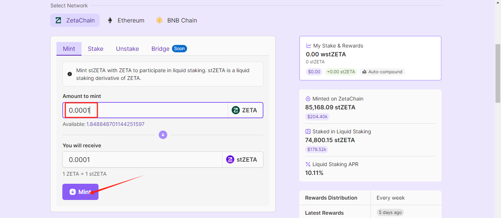Viewport: 501px width, 218px height.
Task: Select the ZetaChain network
Action: (x=75, y=21)
